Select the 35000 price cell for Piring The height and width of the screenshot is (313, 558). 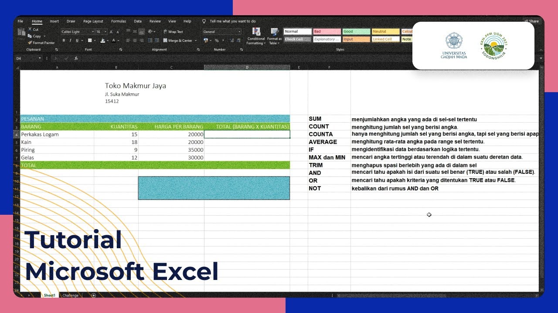click(171, 150)
